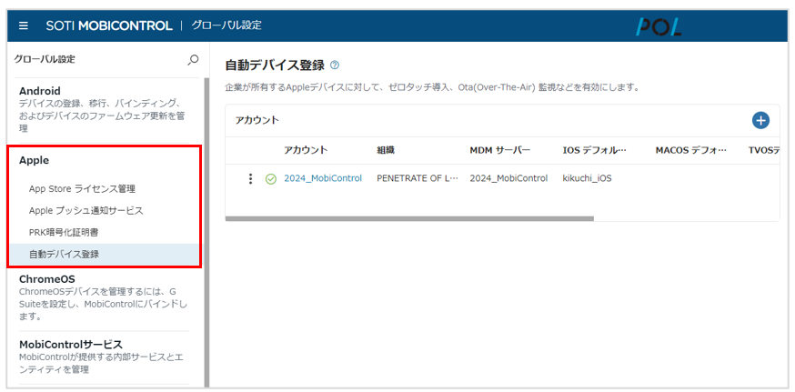Click the SOTI MOBICONTROL logo
795x392 pixels.
pyautogui.click(x=109, y=25)
